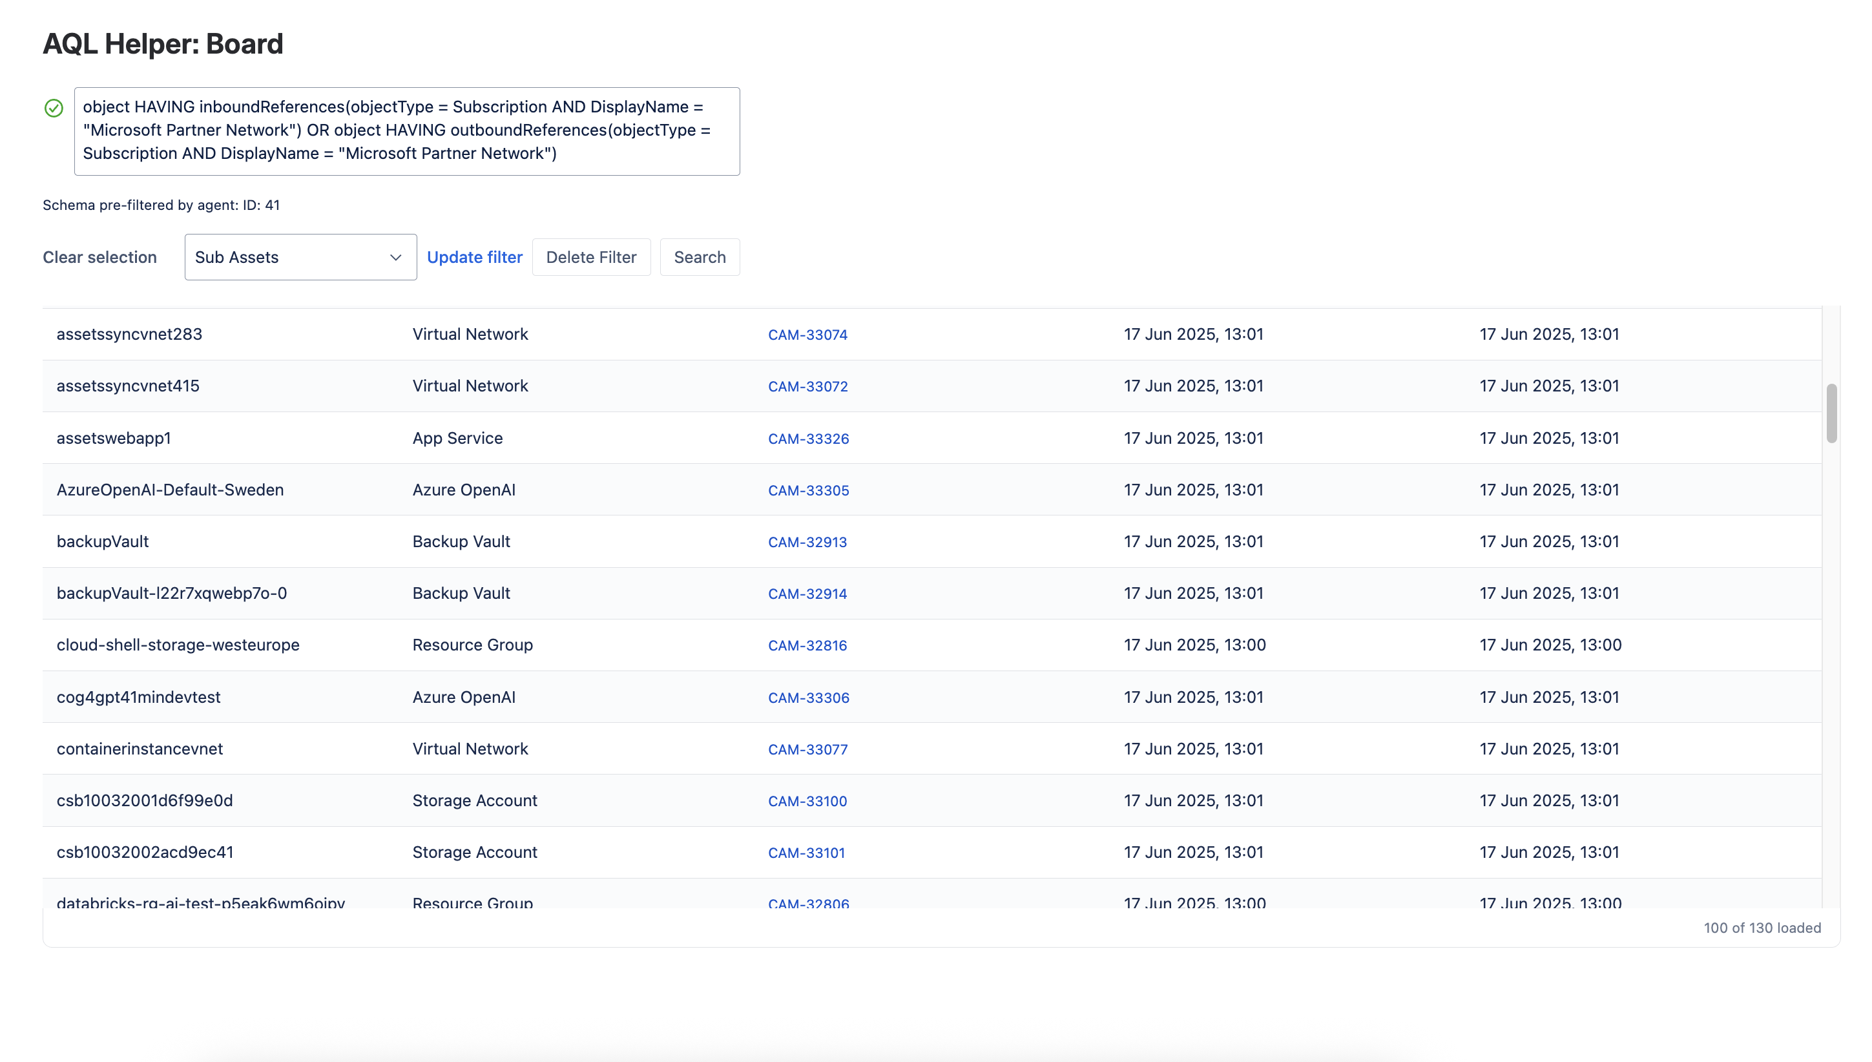Open ticket CAM-32816 for cloud-shell-storage-westeurope

pyautogui.click(x=807, y=645)
